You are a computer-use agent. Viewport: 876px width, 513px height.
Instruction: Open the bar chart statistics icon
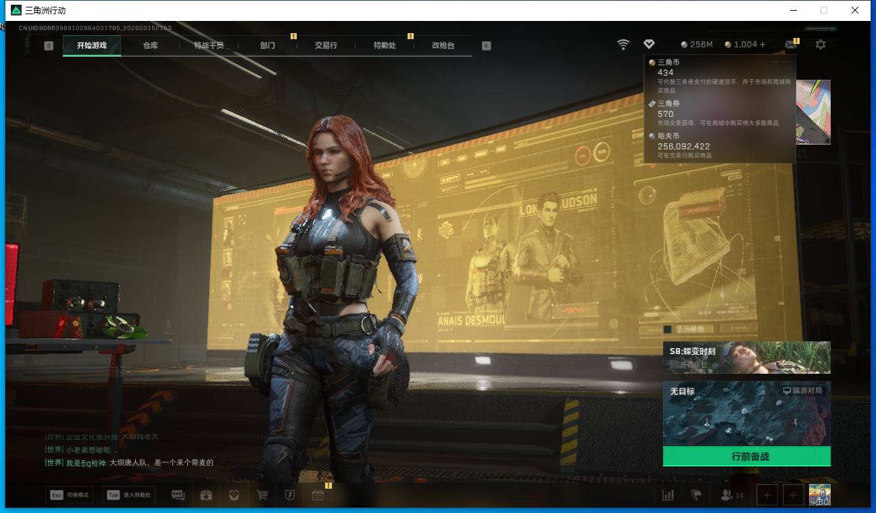(668, 495)
